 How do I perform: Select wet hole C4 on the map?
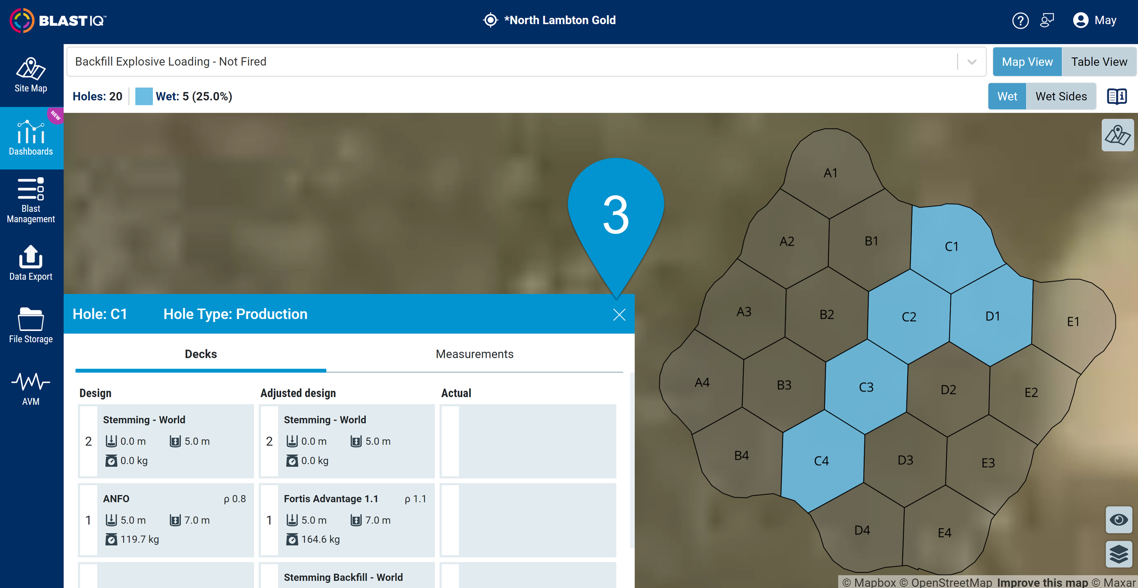[821, 461]
